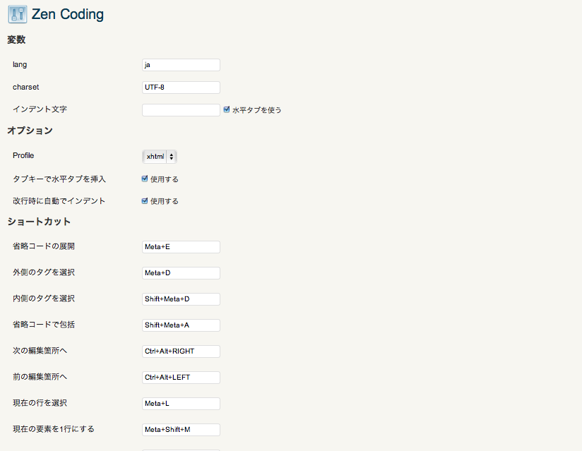This screenshot has height=451, width=582.
Task: Click the Meta+D shortcut field
Action: (181, 273)
